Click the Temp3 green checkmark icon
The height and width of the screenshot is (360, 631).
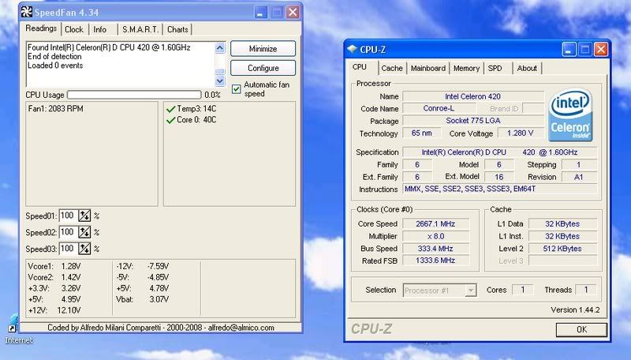point(170,109)
